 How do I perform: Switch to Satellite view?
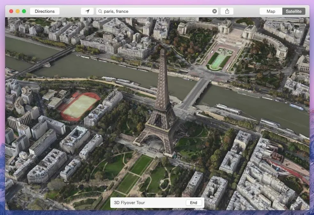(294, 11)
